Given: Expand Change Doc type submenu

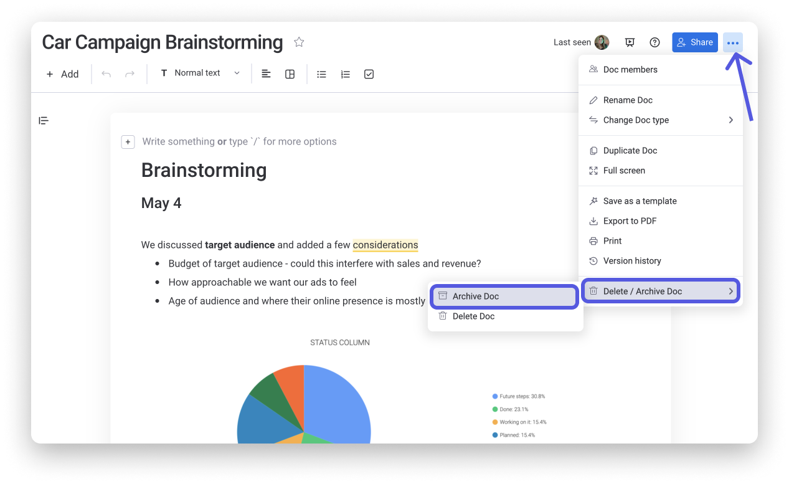Looking at the screenshot, I should (x=661, y=120).
